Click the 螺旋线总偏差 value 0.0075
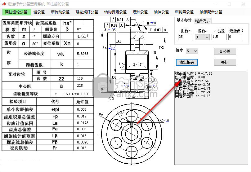The height and width of the screenshot is (172, 251). click(x=83, y=142)
